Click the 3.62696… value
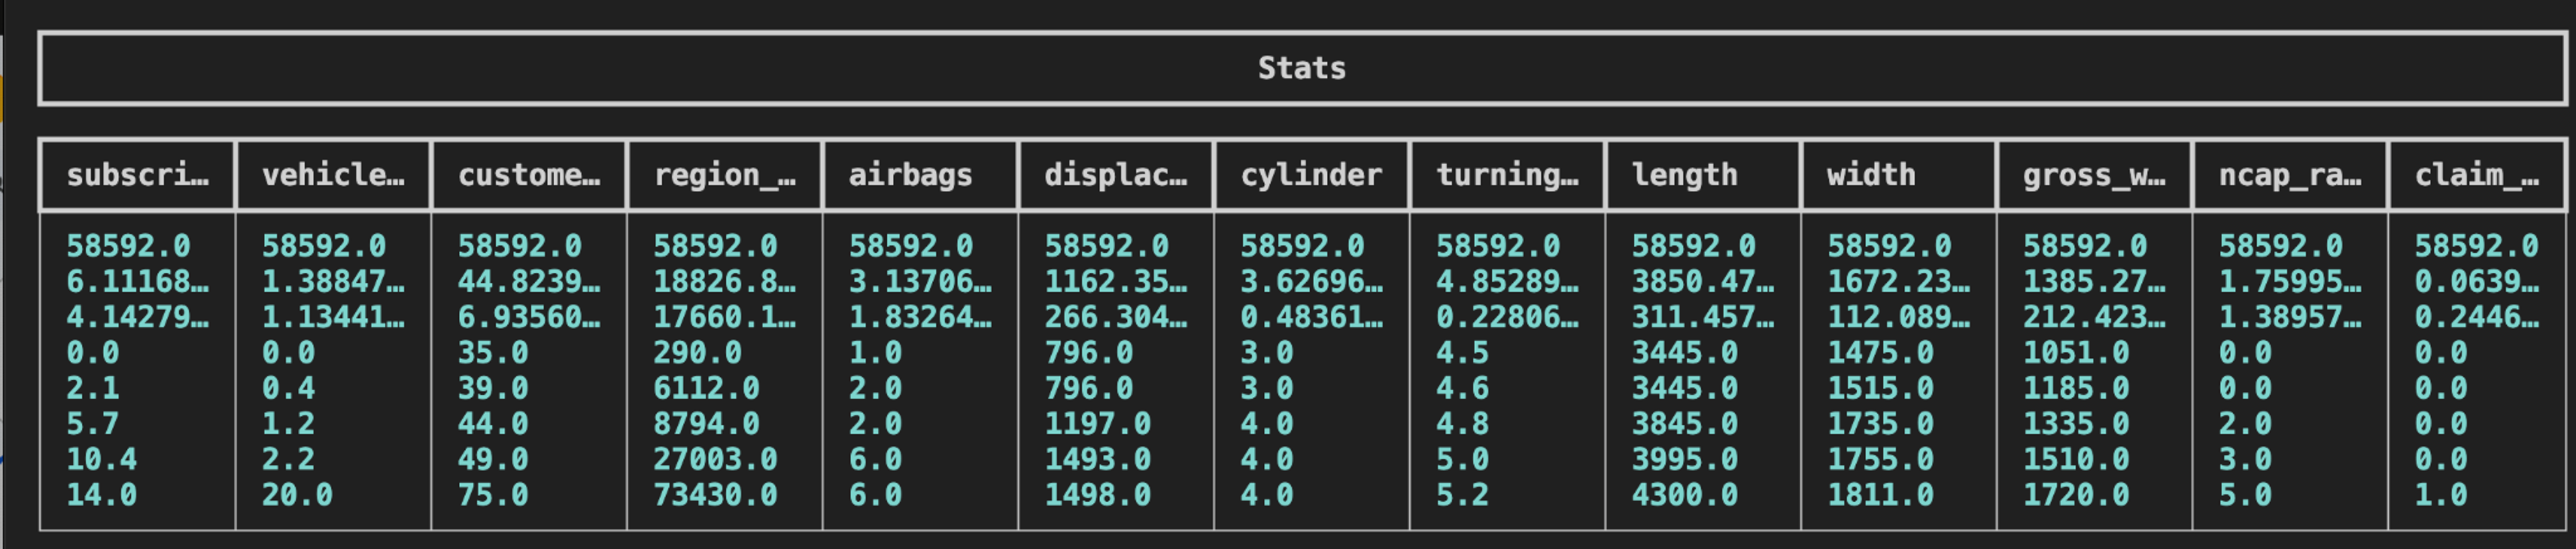Viewport: 2576px width, 549px height. 1311,282
